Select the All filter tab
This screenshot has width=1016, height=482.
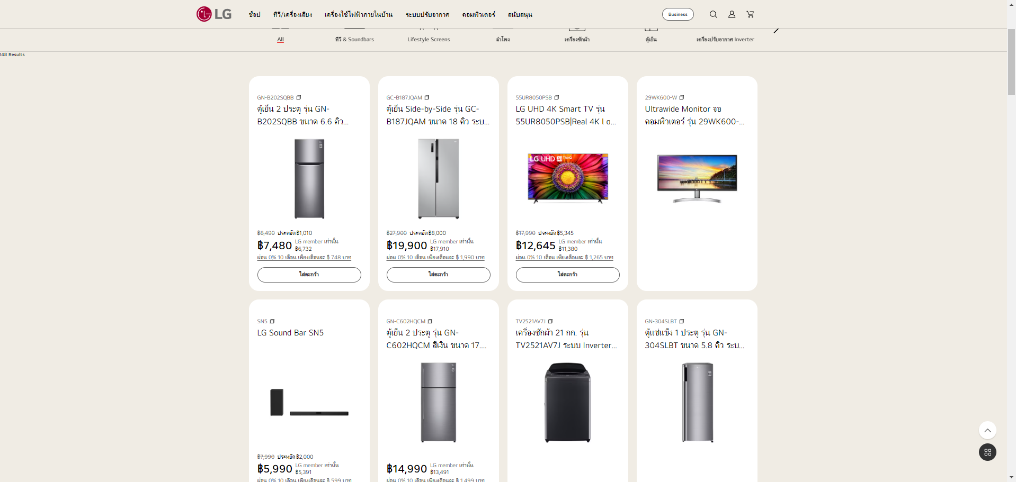pyautogui.click(x=280, y=39)
